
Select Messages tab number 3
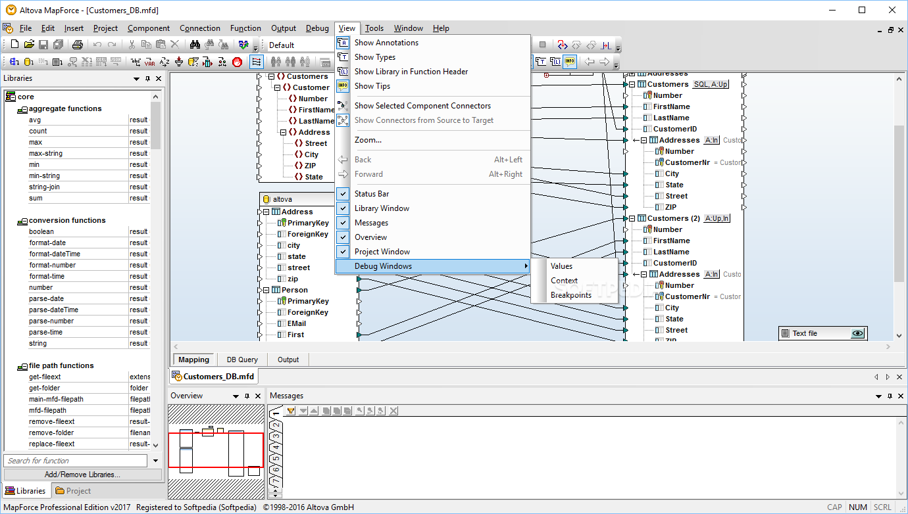(276, 436)
